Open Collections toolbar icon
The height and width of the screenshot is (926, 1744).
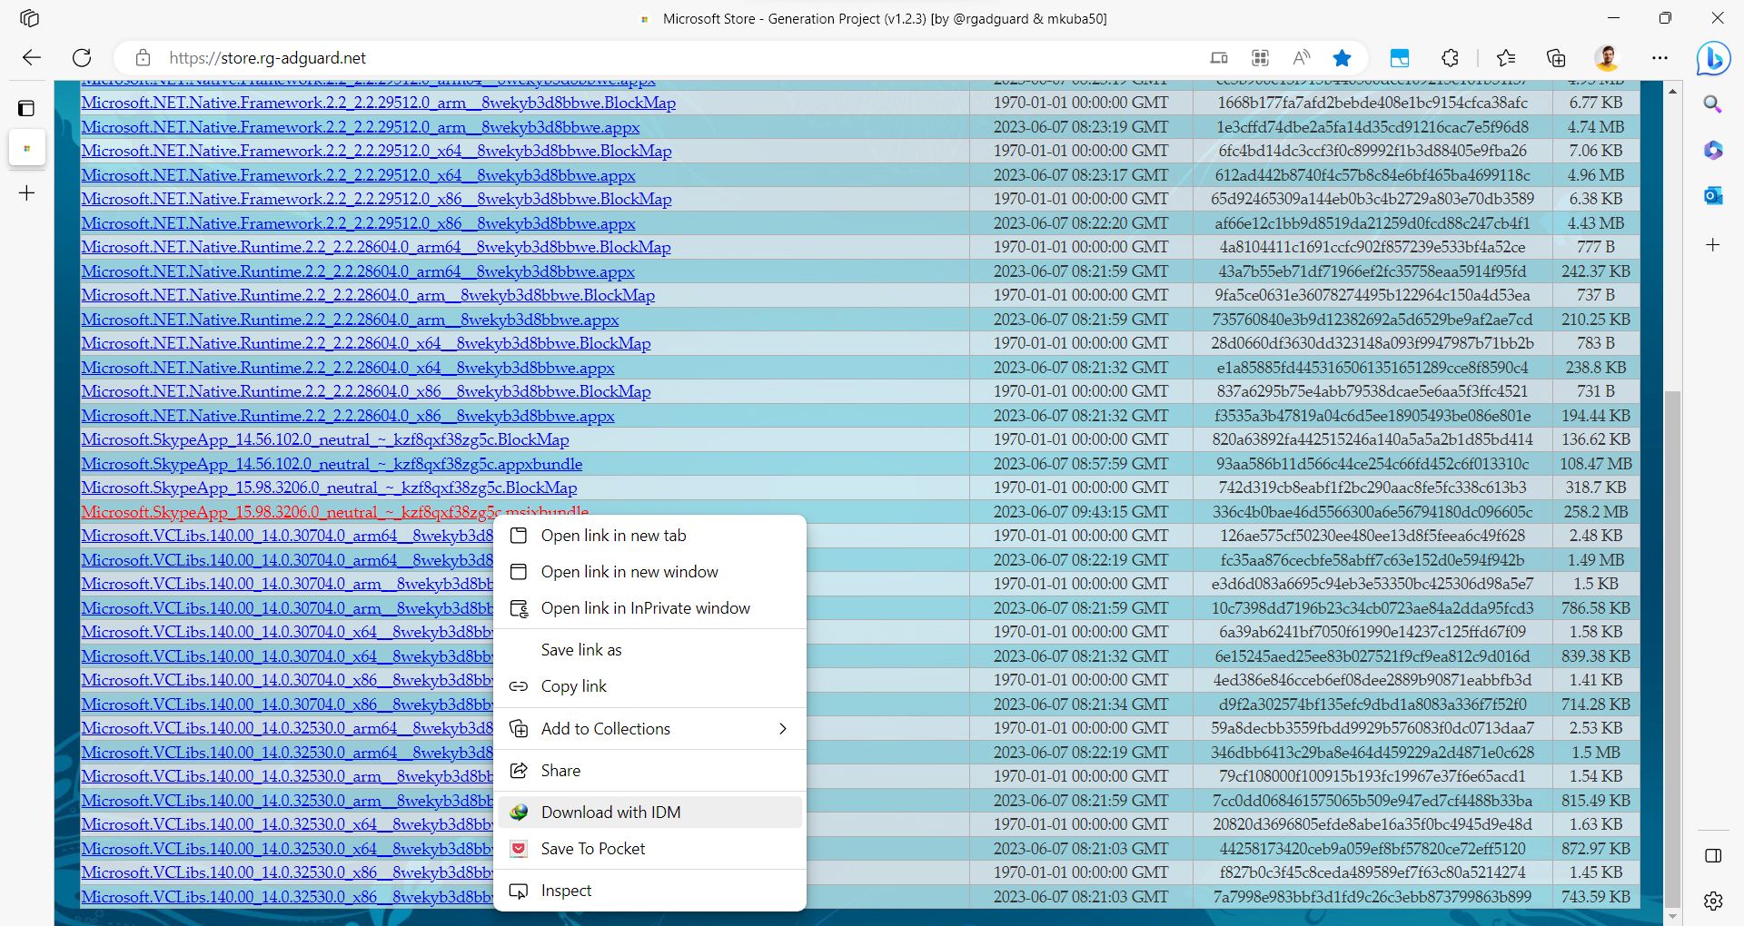(1556, 58)
